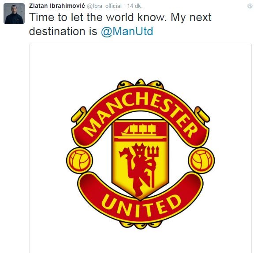
Task: Open the @ManUtd mention link
Action: 127,31
